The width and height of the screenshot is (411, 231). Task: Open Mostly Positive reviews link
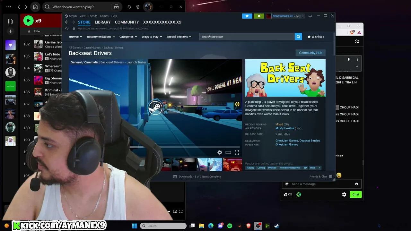point(285,128)
